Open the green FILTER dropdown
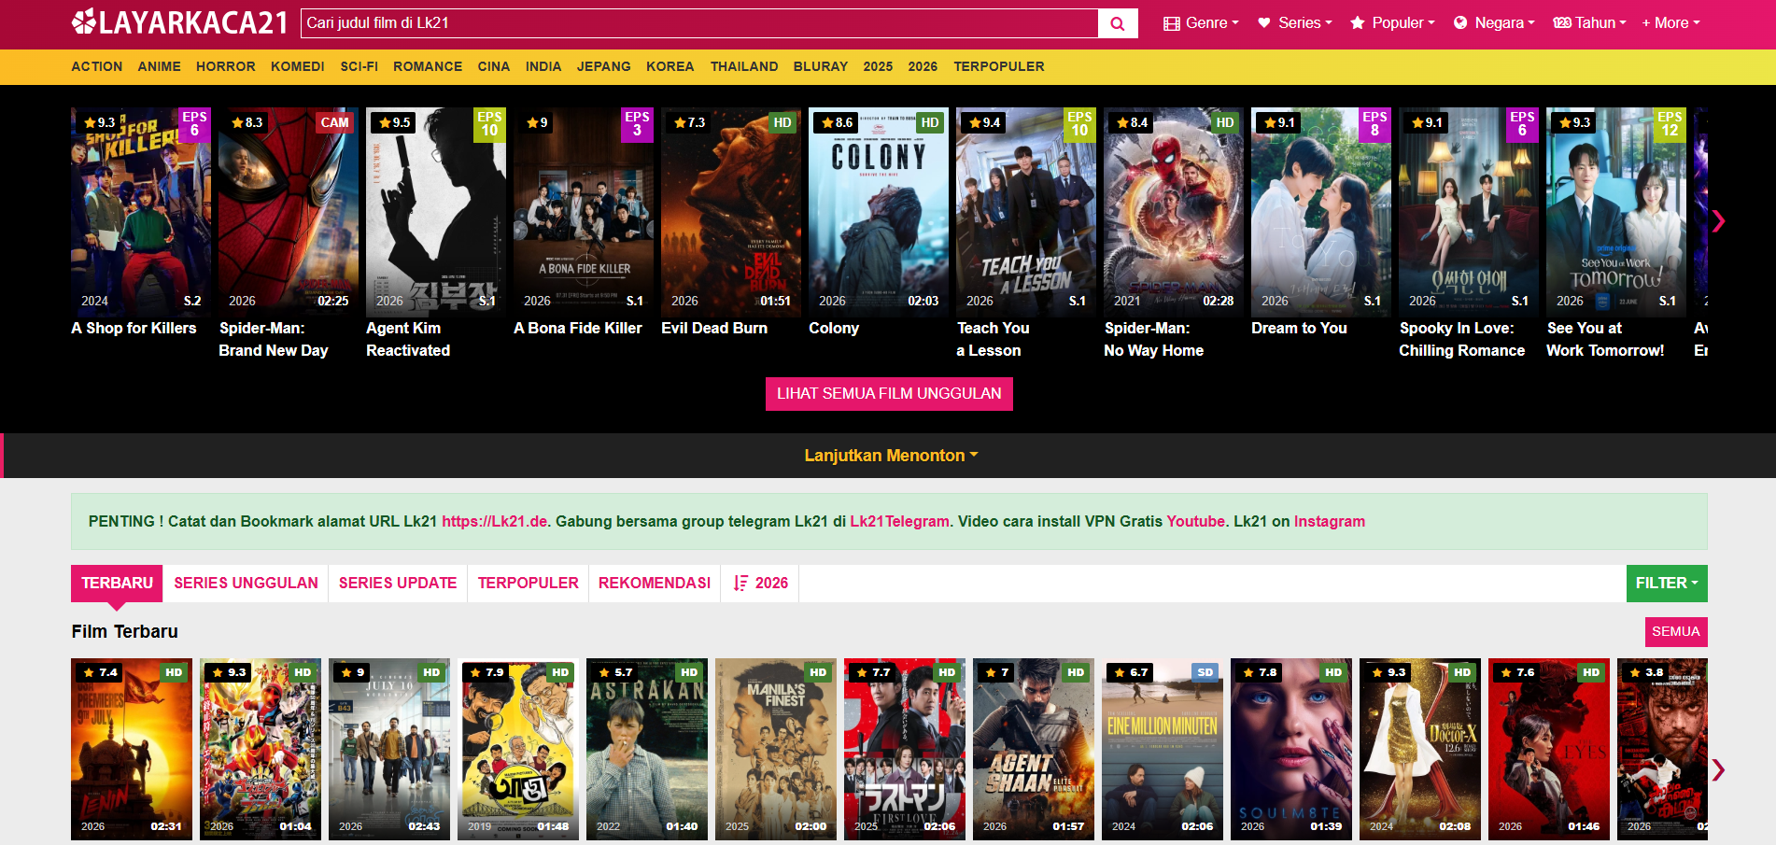Screen dimensions: 1776x845 [x=1667, y=584]
